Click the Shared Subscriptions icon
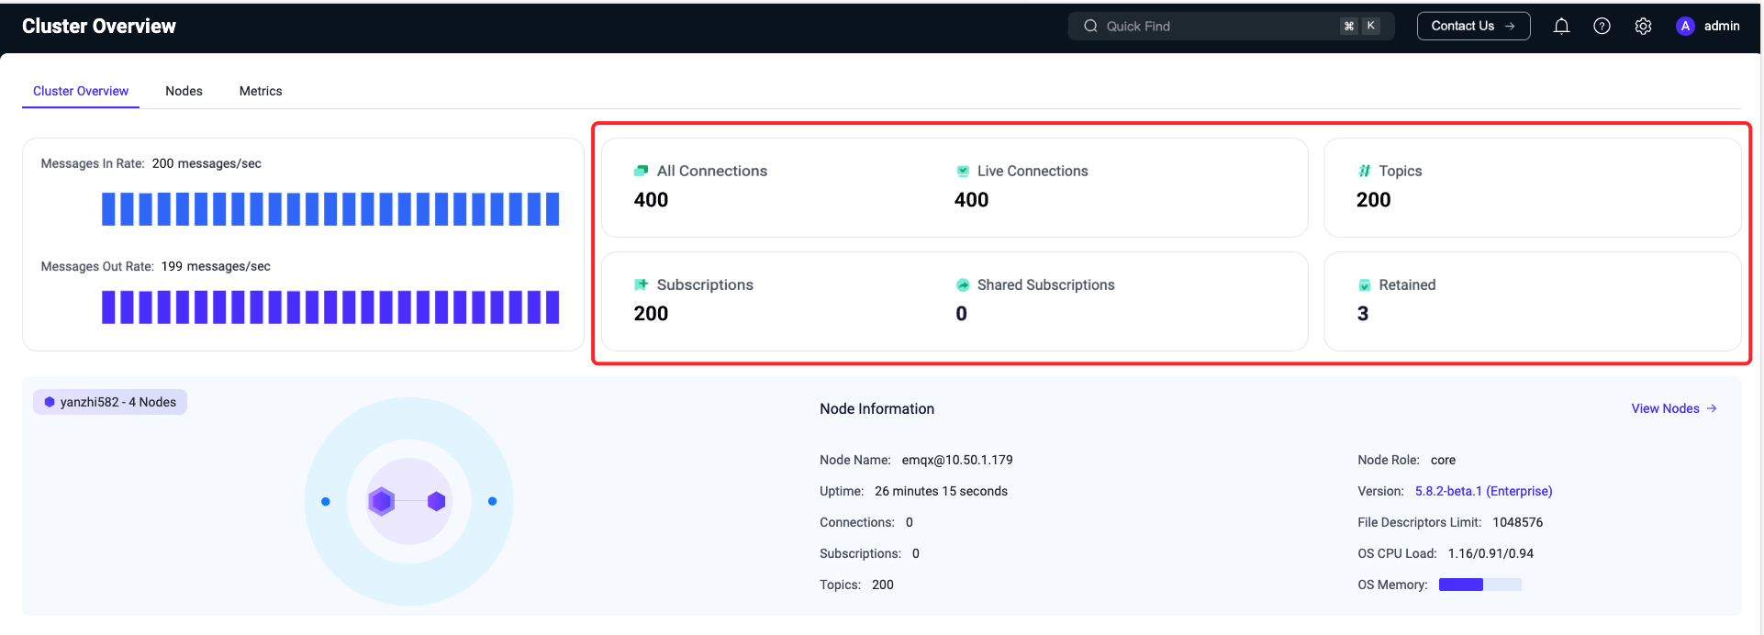This screenshot has width=1764, height=635. pyautogui.click(x=963, y=284)
